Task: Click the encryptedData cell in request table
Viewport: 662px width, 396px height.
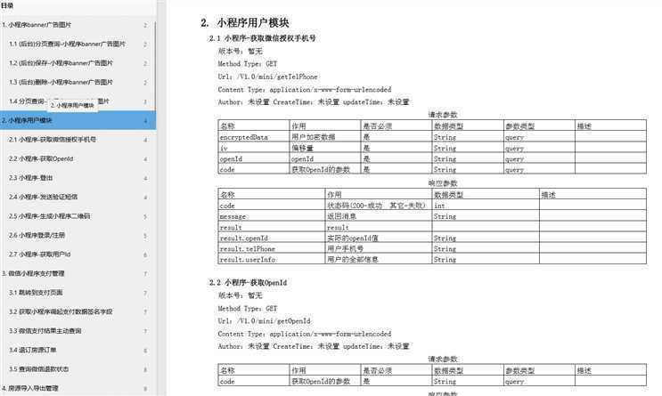Action: point(253,137)
